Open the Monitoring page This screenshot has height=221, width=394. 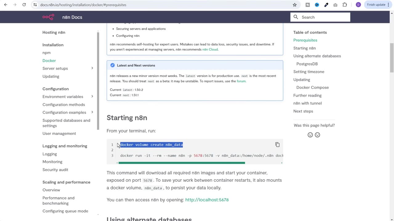point(52,161)
